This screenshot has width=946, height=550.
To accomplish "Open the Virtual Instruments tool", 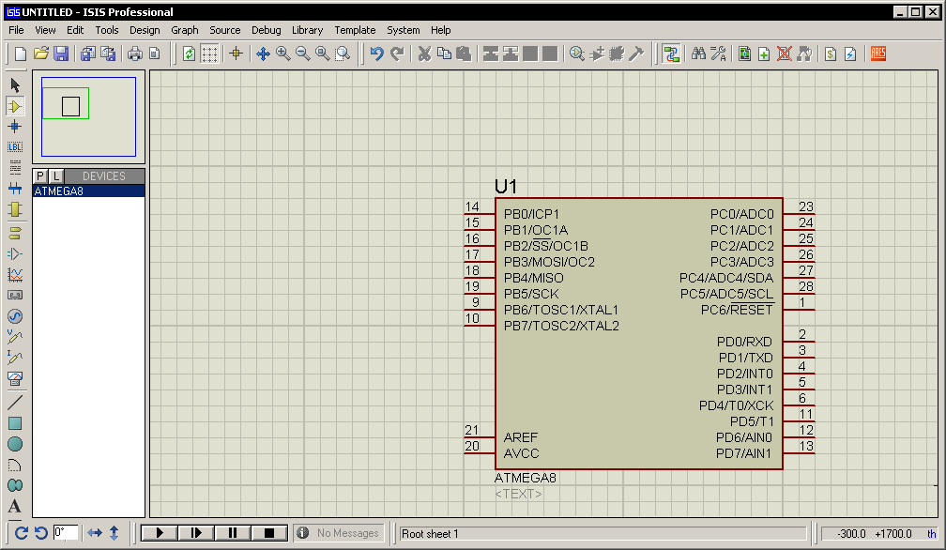I will click(x=15, y=378).
